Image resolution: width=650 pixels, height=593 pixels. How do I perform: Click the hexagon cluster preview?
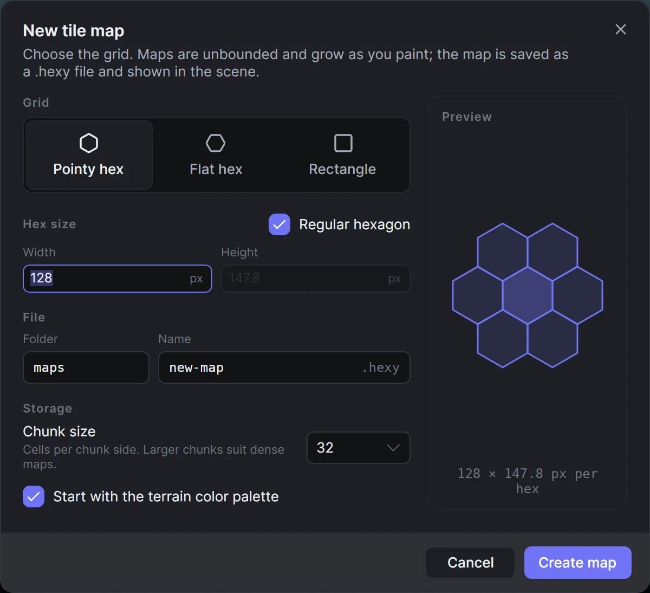(528, 295)
